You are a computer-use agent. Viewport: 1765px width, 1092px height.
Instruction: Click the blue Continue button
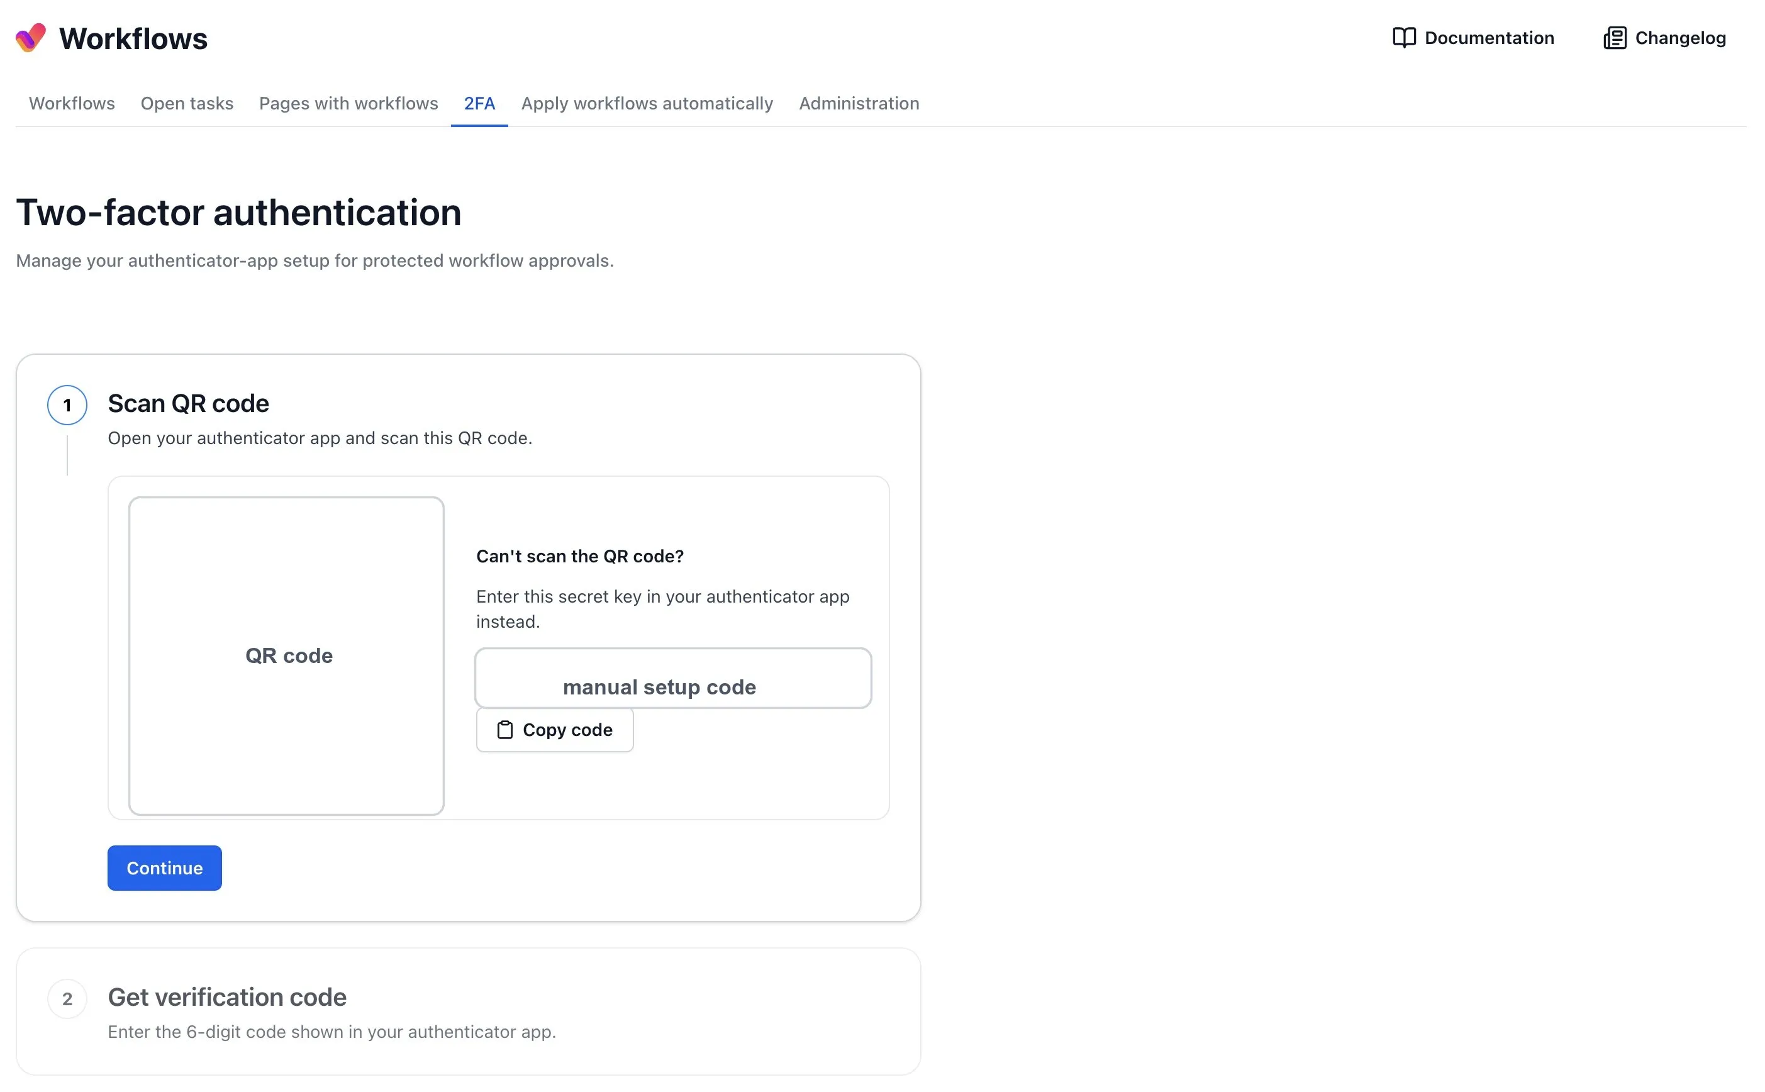(164, 867)
